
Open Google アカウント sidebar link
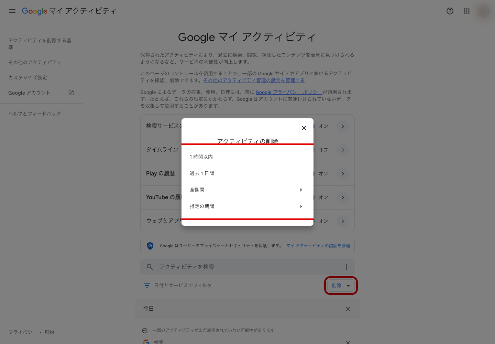pyautogui.click(x=29, y=93)
